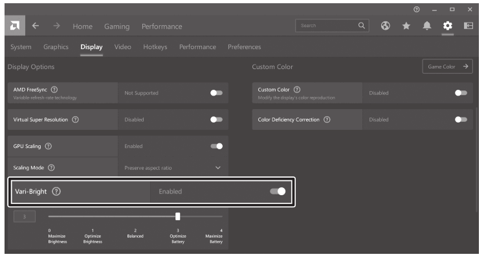Open the settings gear icon
The height and width of the screenshot is (259, 486).
447,26
